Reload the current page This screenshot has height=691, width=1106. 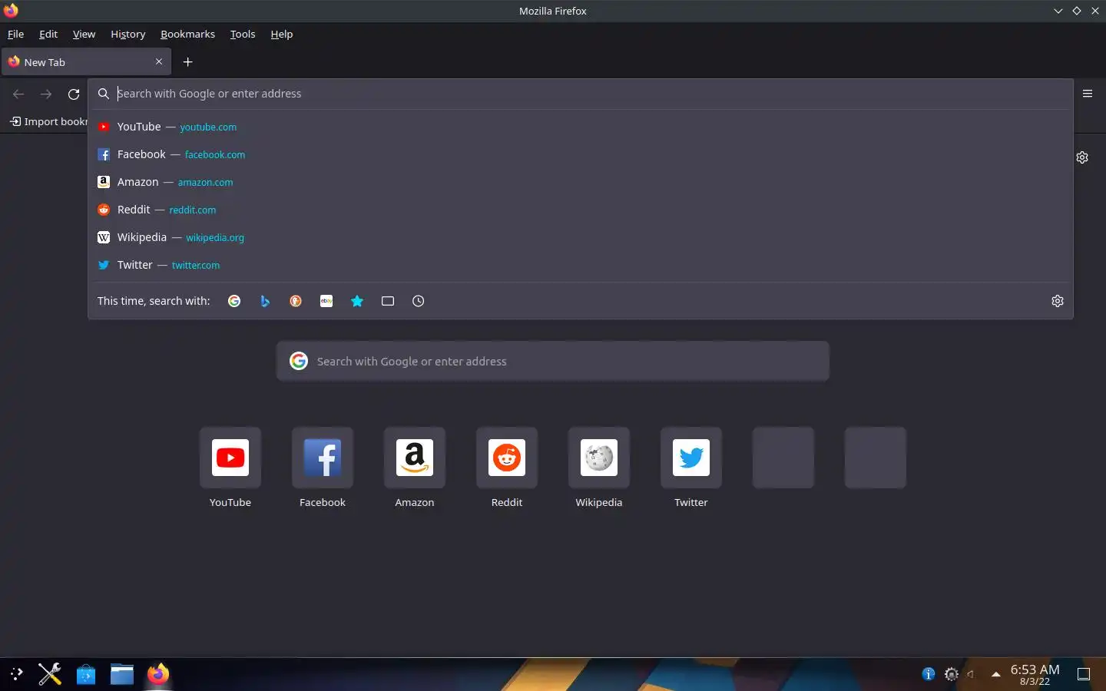click(74, 94)
